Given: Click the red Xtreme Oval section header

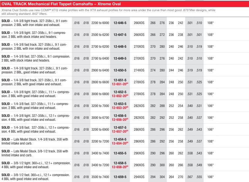Looking at the screenshot, I should pos(124,4).
